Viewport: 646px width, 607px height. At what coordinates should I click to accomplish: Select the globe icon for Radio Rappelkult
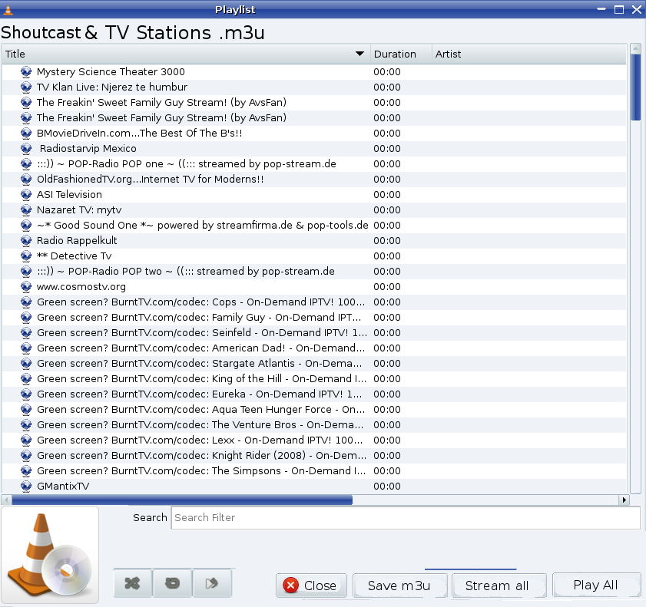click(26, 241)
